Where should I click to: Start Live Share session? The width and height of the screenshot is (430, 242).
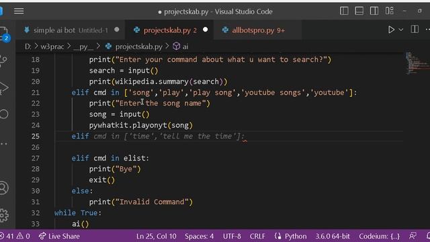[59, 236]
